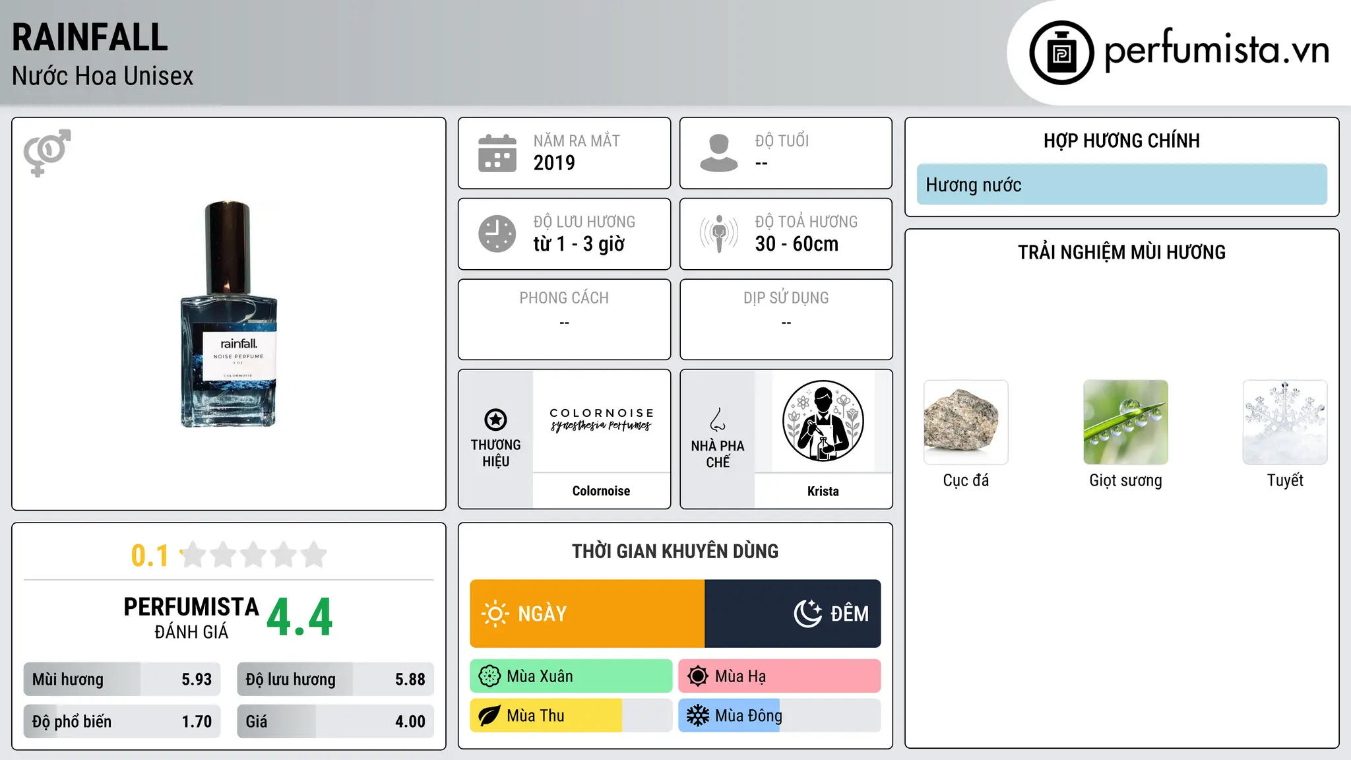Click the Cục đá note label

coord(966,480)
